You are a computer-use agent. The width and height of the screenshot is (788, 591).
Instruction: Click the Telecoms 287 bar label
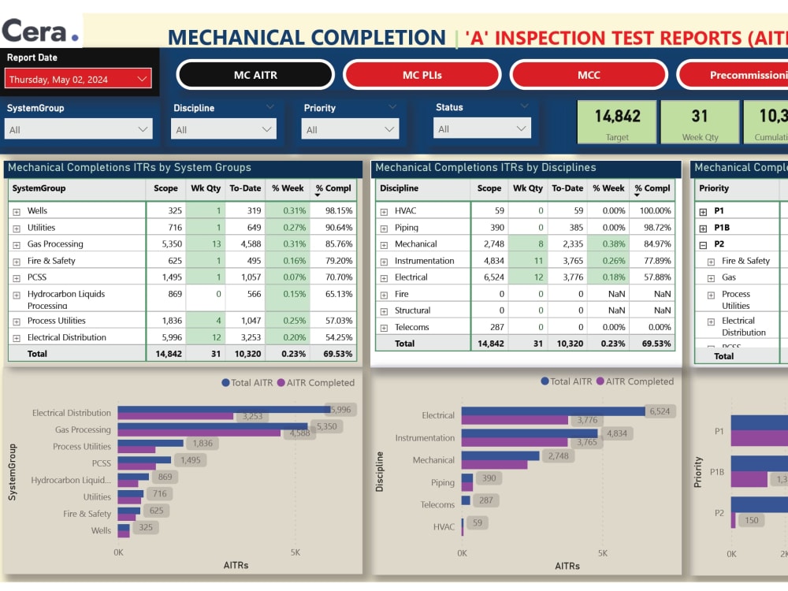pos(486,500)
